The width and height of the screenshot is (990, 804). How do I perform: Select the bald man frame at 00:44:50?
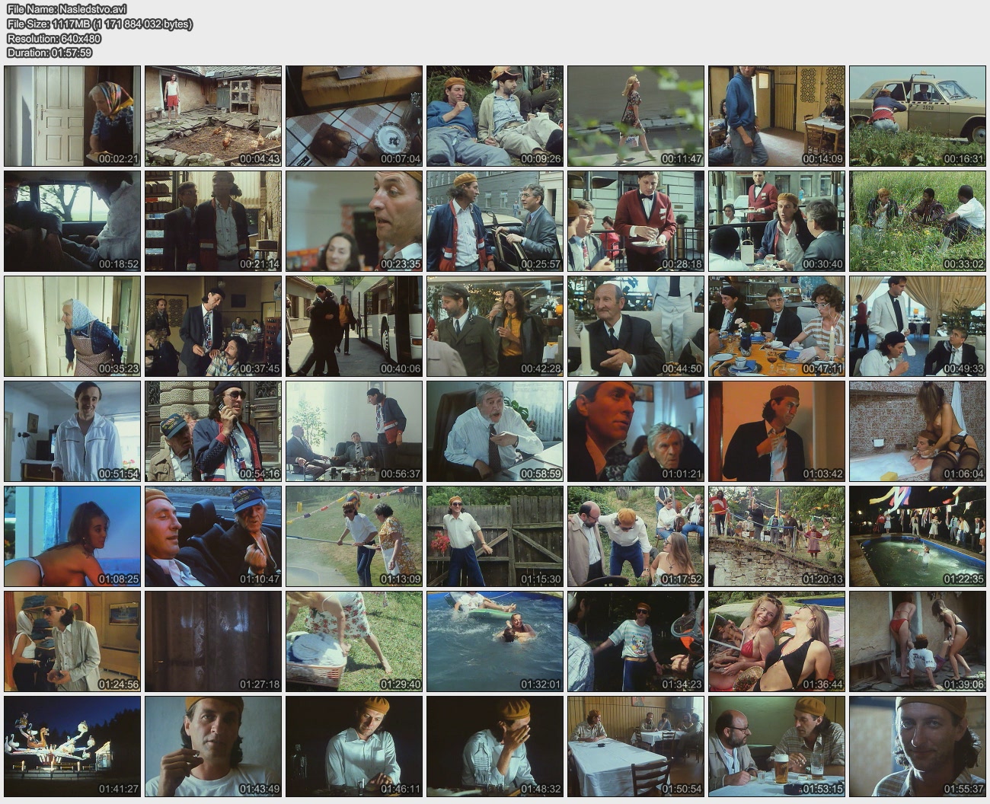[636, 326]
